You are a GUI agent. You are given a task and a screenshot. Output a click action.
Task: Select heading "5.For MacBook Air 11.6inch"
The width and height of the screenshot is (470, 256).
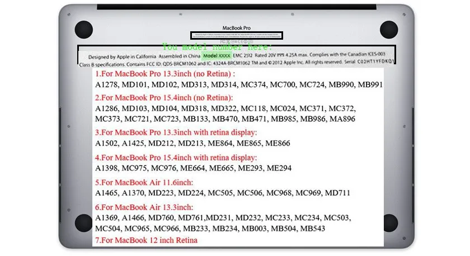[144, 182]
